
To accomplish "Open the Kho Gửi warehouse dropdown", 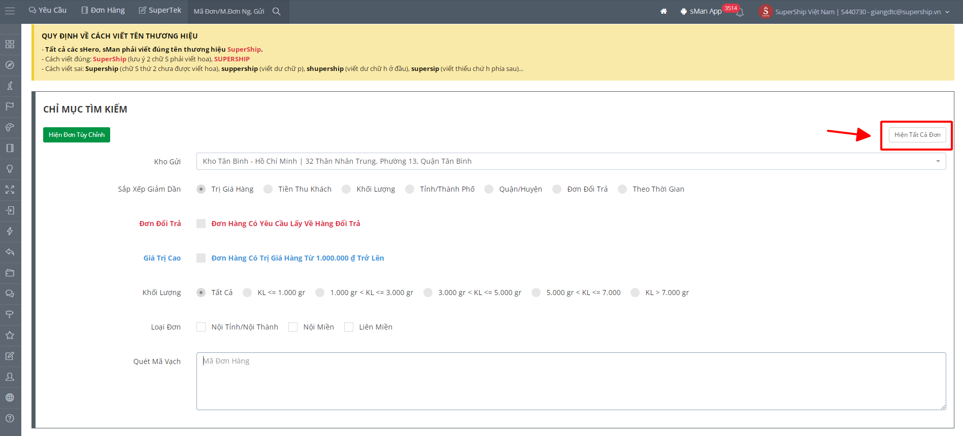I will [571, 161].
